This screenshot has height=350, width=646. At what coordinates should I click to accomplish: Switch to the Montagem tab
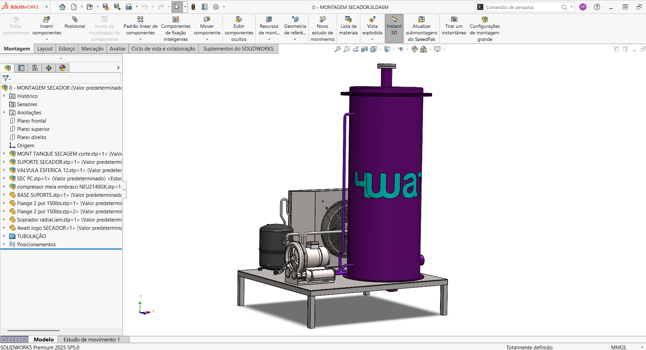[17, 49]
